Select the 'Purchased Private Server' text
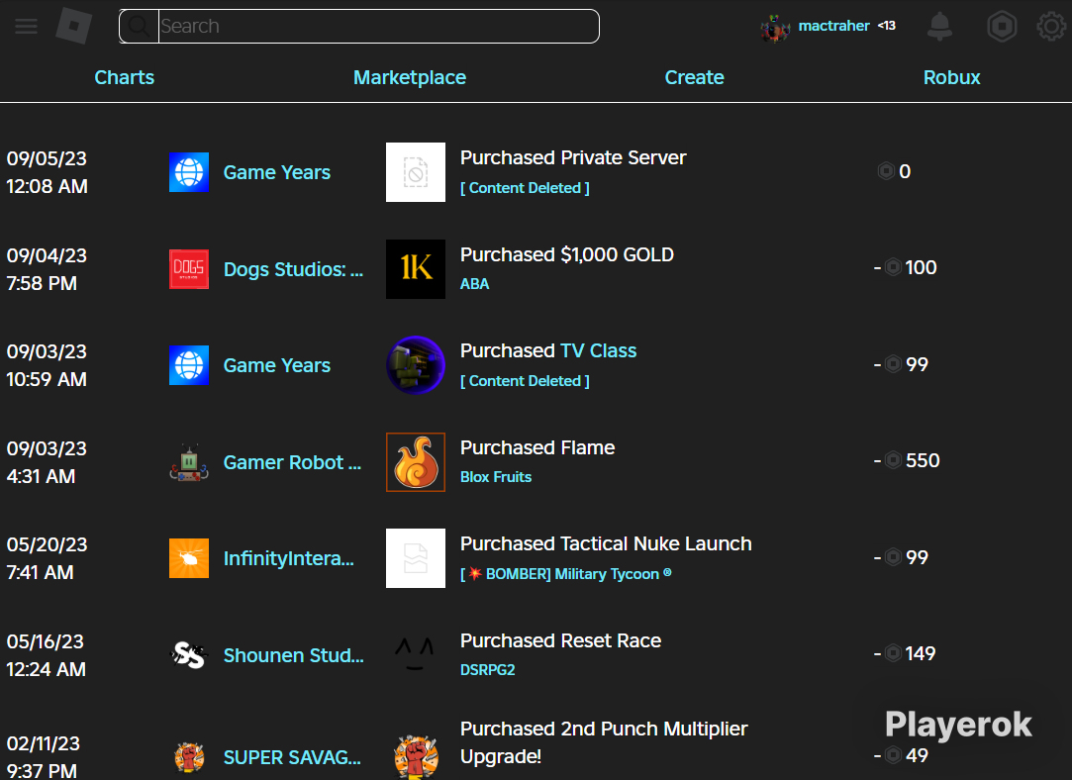1072x780 pixels. click(x=573, y=158)
